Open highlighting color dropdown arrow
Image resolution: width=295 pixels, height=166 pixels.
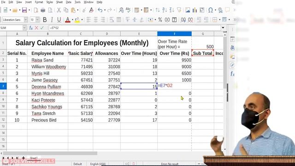pos(82,19)
